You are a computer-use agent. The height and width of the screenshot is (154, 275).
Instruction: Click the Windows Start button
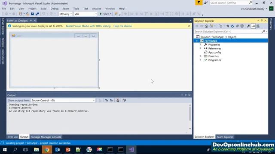click(5, 150)
